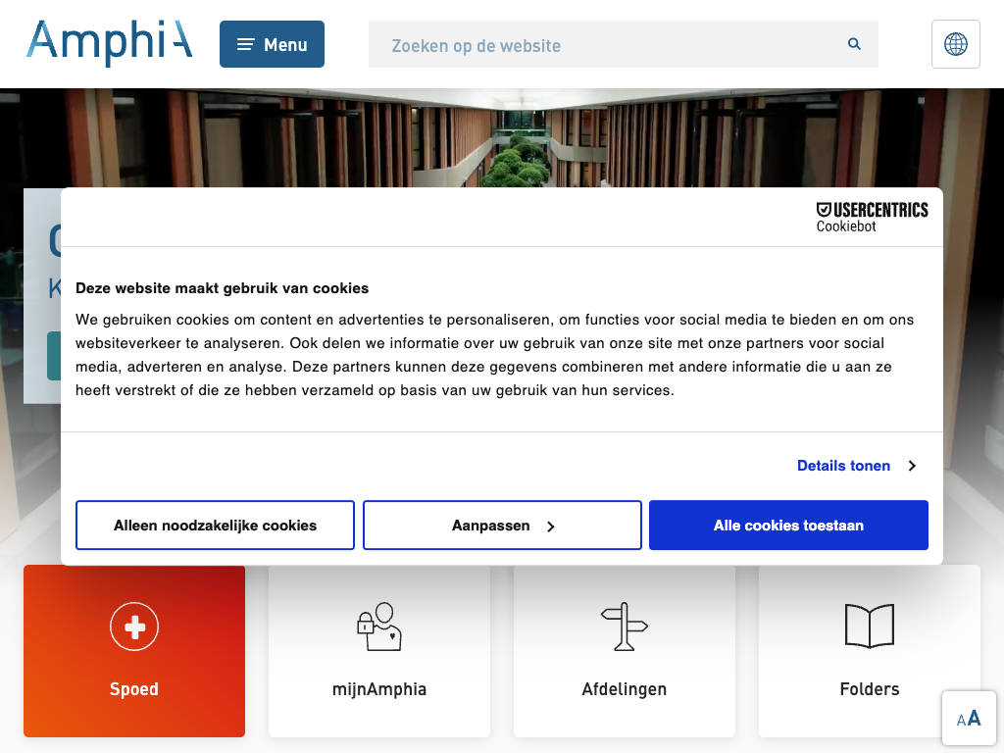Select the Afdelingen label text

pos(625,689)
